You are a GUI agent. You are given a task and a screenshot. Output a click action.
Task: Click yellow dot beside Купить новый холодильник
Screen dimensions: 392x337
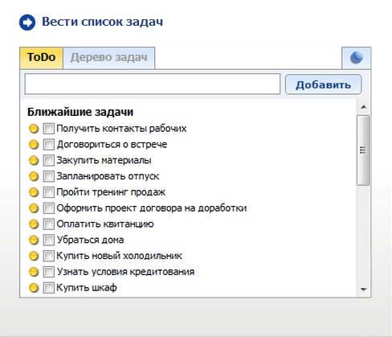34,256
